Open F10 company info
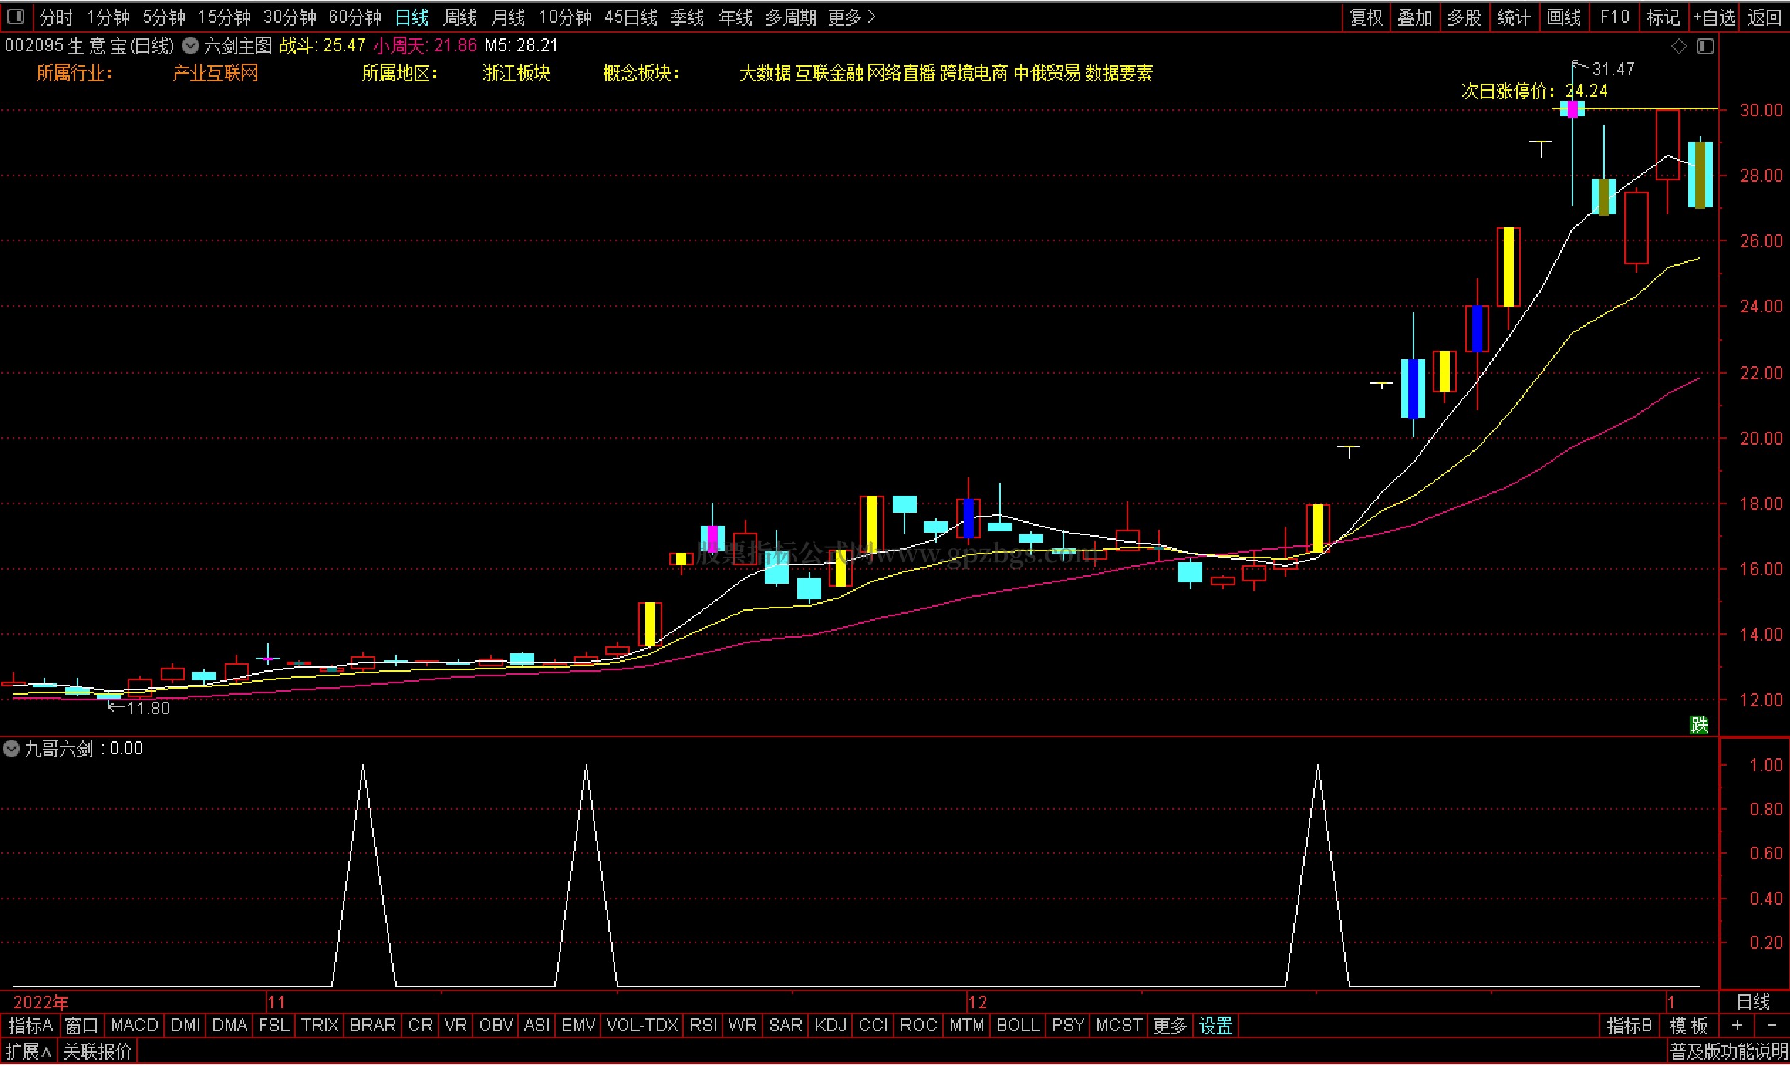The height and width of the screenshot is (1066, 1790). (1614, 16)
